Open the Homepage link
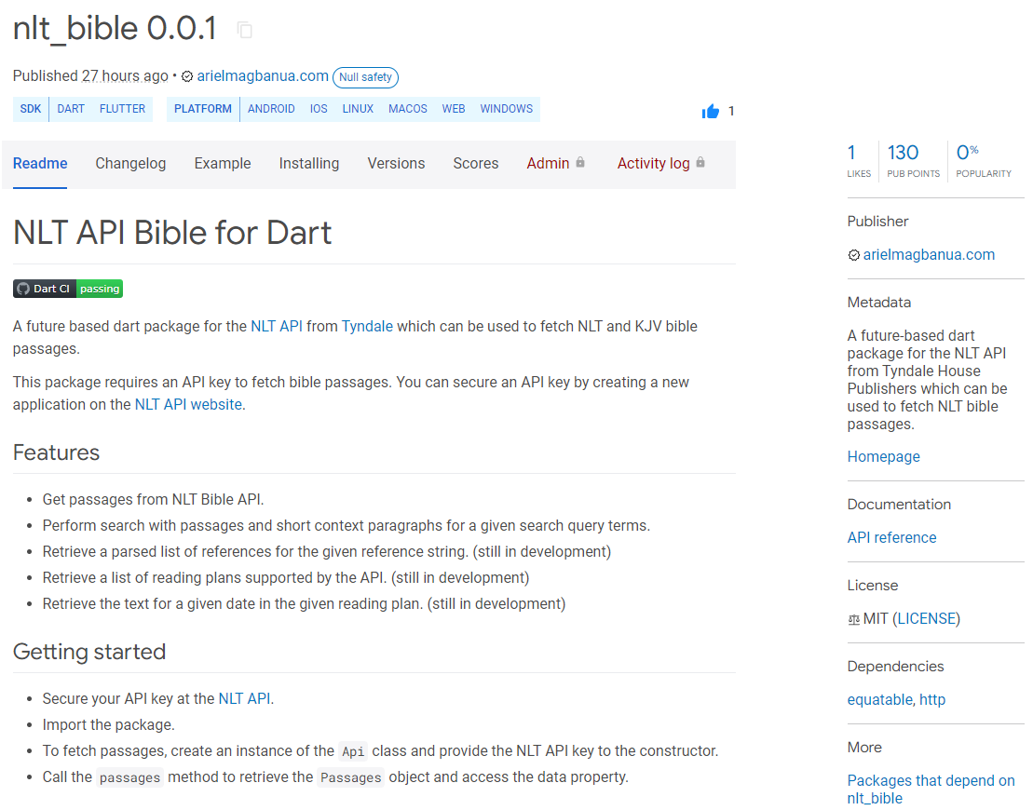 [x=883, y=457]
